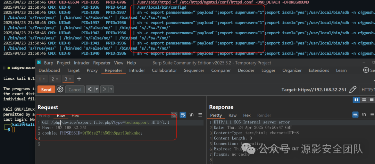Viewport: 375px width, 164px height.
Task: Click the Burp Suite logo icon
Action: pyautogui.click(x=39, y=63)
